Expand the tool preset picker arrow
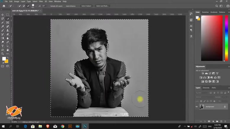This screenshot has height=129, width=230. click(x=14, y=6)
